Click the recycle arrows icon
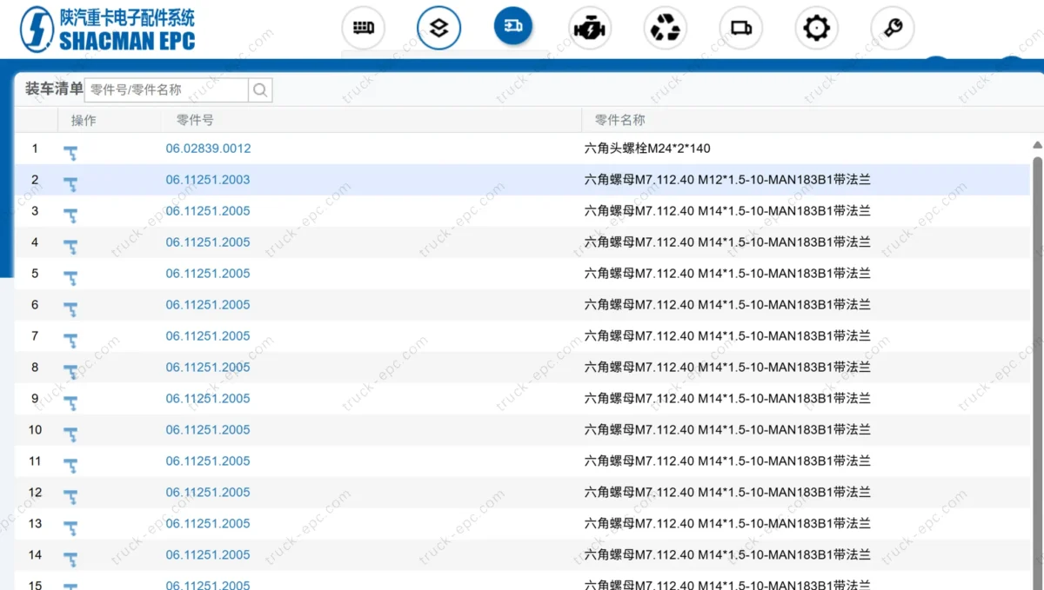This screenshot has width=1044, height=590. pos(666,28)
